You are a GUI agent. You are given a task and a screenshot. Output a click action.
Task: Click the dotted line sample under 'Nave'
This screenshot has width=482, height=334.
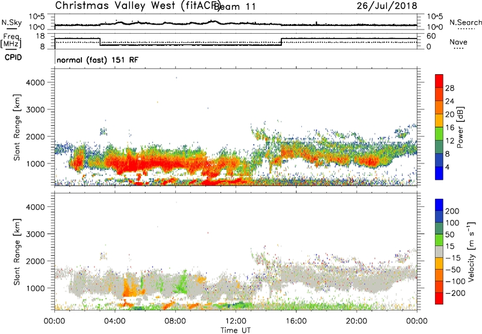459,49
